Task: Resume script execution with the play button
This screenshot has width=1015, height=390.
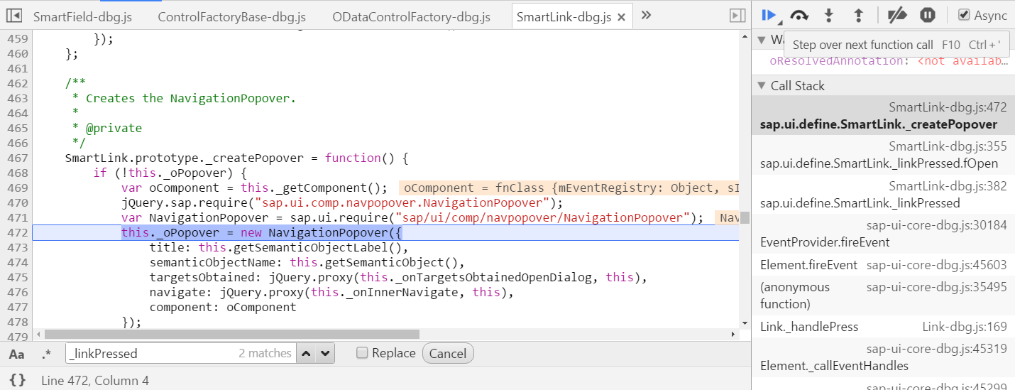Action: pyautogui.click(x=769, y=15)
